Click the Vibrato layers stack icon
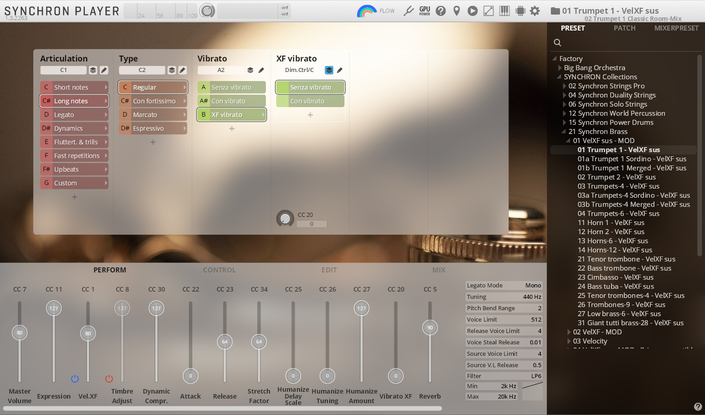 [x=250, y=70]
